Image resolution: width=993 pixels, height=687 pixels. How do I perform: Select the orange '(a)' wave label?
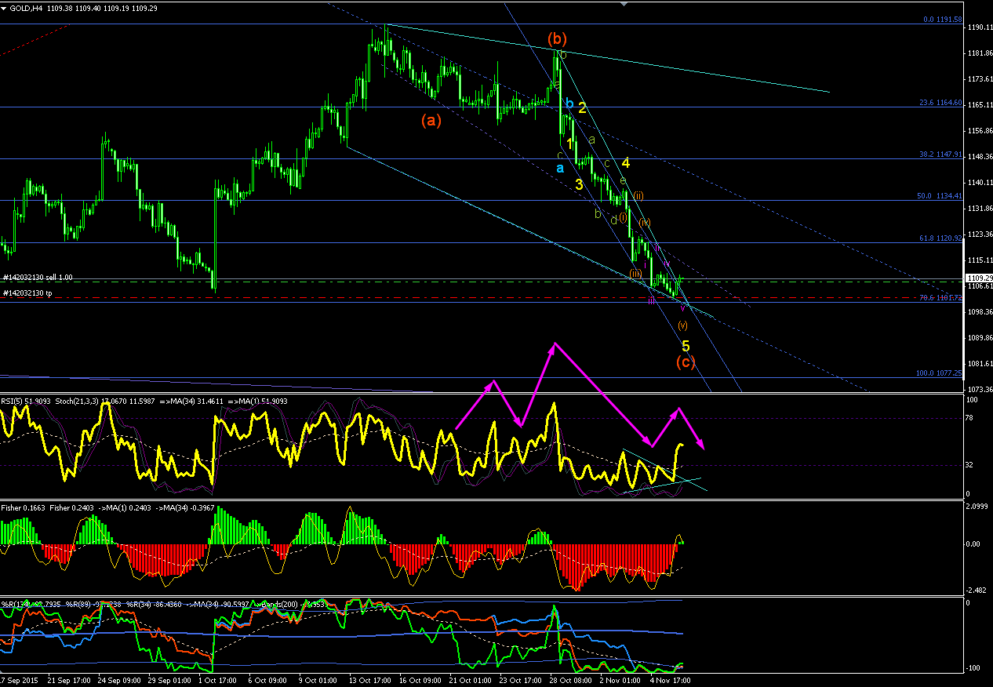[431, 120]
